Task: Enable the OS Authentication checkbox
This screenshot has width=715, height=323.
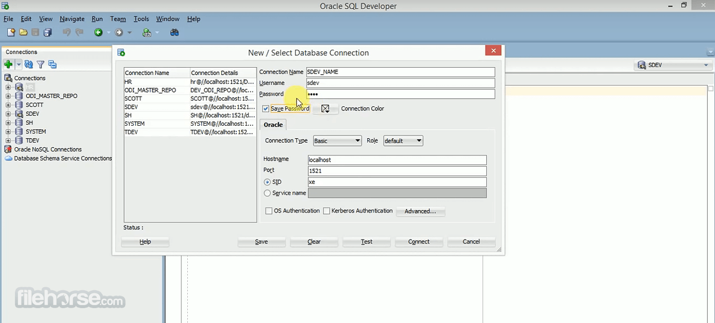Action: click(269, 211)
